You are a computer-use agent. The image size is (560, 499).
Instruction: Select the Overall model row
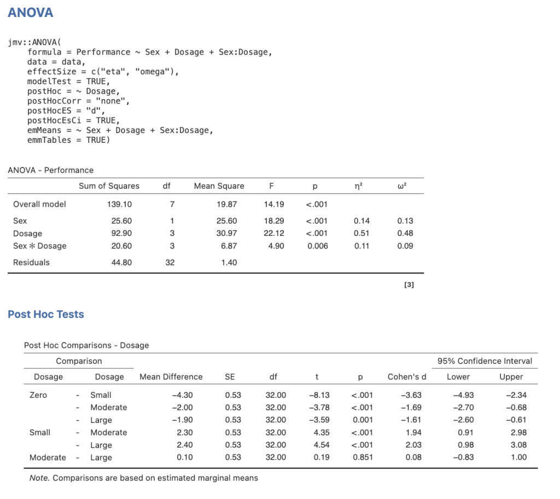pos(39,204)
